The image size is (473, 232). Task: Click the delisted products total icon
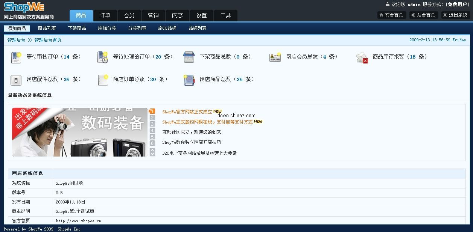pyautogui.click(x=189, y=57)
